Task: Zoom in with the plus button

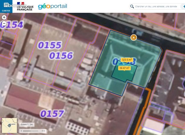Action: coord(4,17)
